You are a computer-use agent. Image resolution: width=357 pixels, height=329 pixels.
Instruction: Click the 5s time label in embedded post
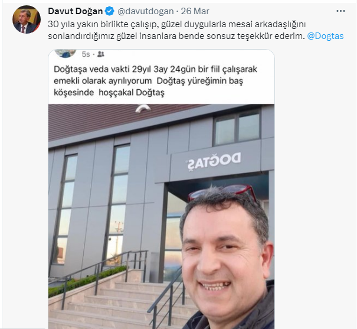pyautogui.click(x=86, y=54)
